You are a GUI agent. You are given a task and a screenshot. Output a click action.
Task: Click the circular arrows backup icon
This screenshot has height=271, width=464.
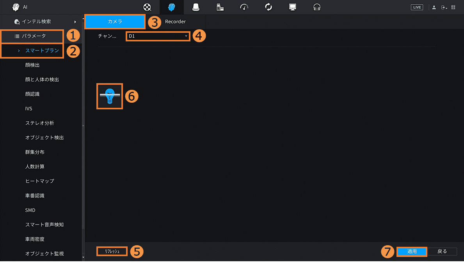268,7
